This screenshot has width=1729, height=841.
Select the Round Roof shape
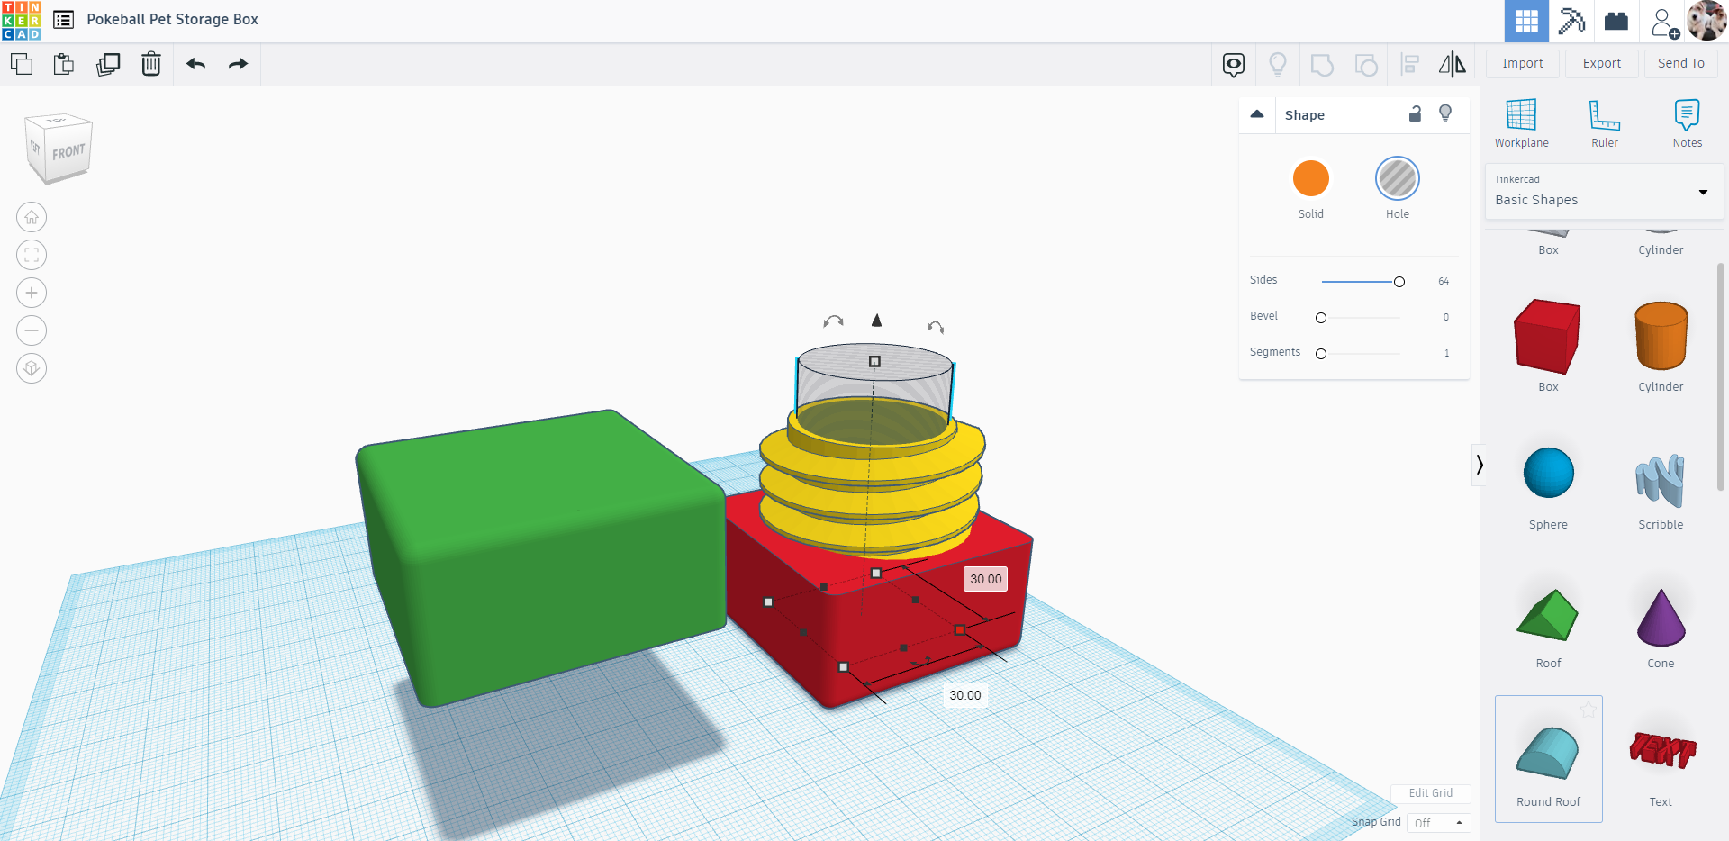tap(1548, 758)
